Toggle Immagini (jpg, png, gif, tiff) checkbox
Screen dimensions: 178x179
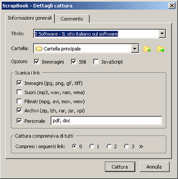point(19,83)
